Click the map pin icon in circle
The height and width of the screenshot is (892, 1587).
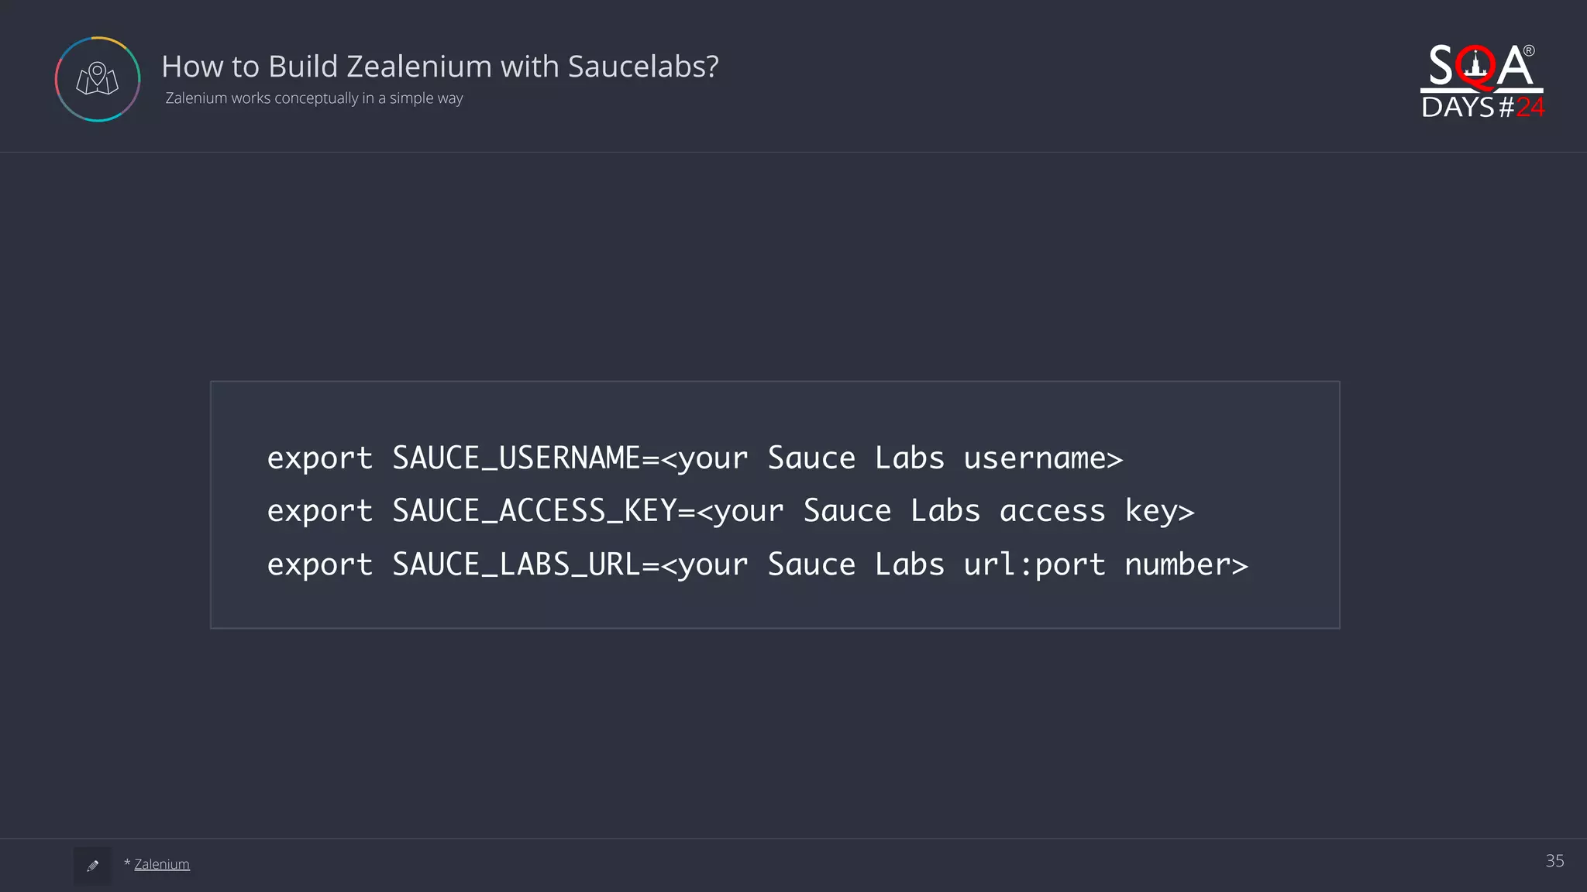point(98,79)
